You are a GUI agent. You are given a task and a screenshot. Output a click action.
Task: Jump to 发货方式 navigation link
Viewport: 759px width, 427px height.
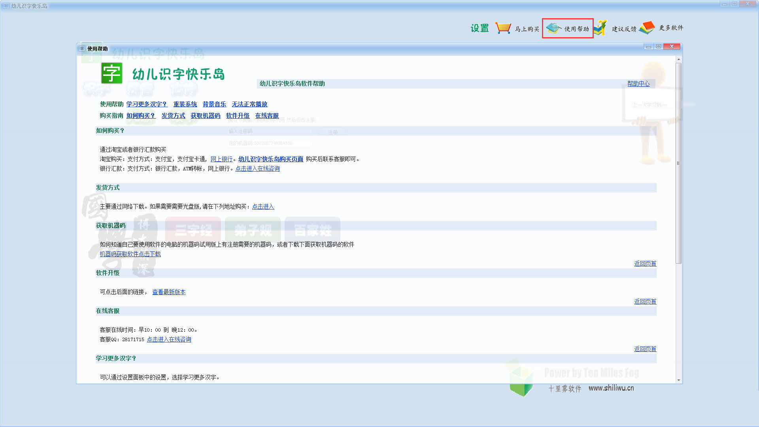173,115
